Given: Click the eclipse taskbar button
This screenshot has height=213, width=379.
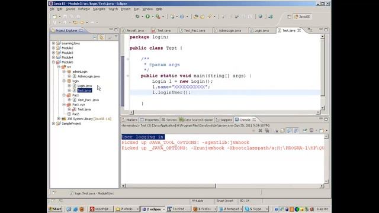Looking at the screenshot, I should 153,209.
